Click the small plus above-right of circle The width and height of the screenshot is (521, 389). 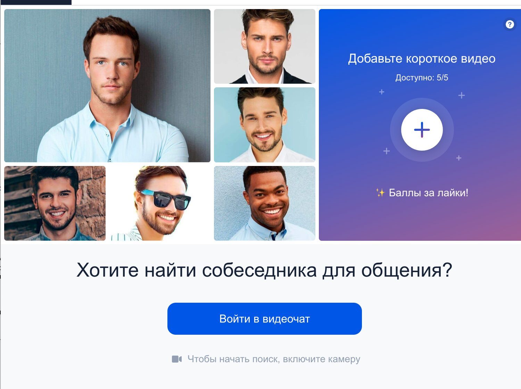tap(461, 95)
